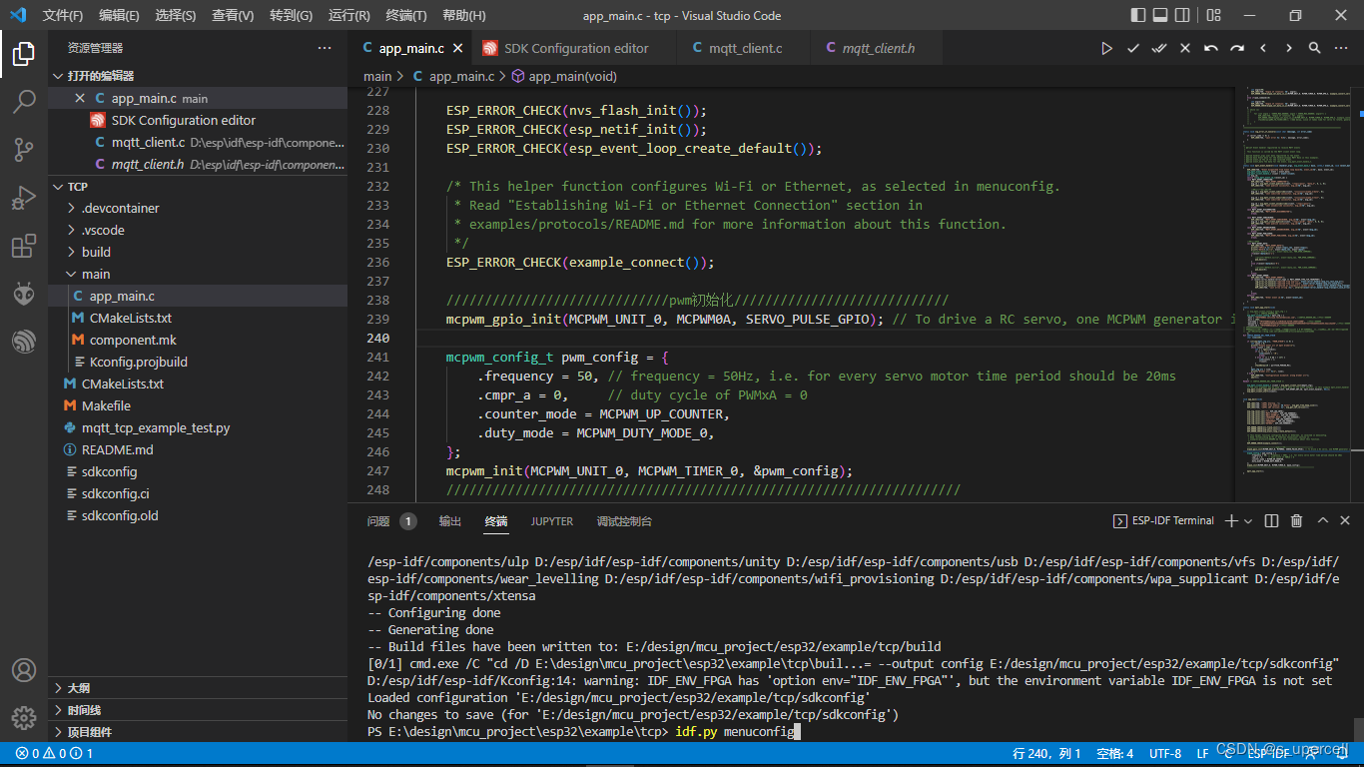The height and width of the screenshot is (767, 1364).
Task: Maximize the panel with the up chevron
Action: click(x=1322, y=520)
